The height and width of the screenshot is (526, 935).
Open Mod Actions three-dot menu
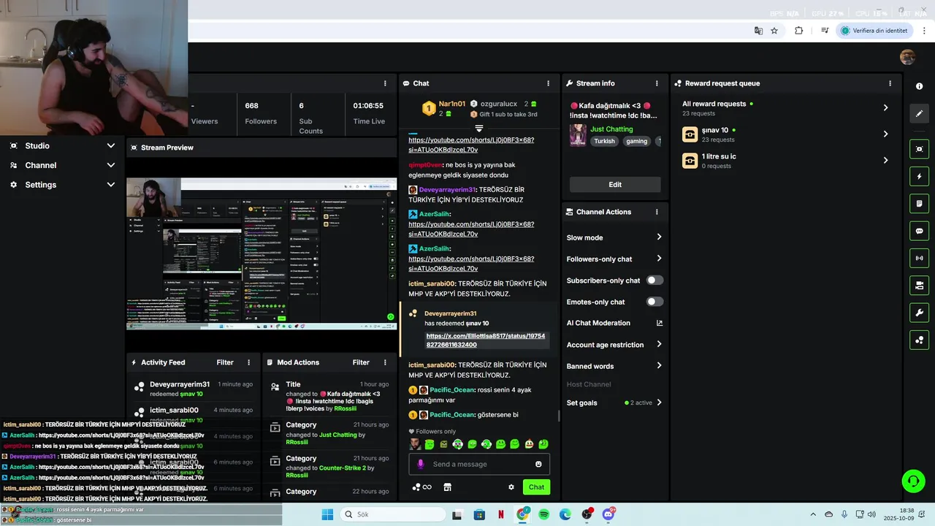tap(385, 362)
